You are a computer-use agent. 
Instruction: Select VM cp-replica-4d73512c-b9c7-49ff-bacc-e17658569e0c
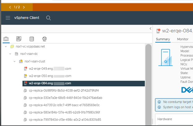pos(64,105)
